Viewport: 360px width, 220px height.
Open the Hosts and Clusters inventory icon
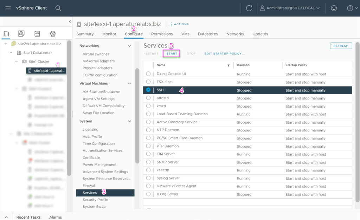tap(6, 33)
